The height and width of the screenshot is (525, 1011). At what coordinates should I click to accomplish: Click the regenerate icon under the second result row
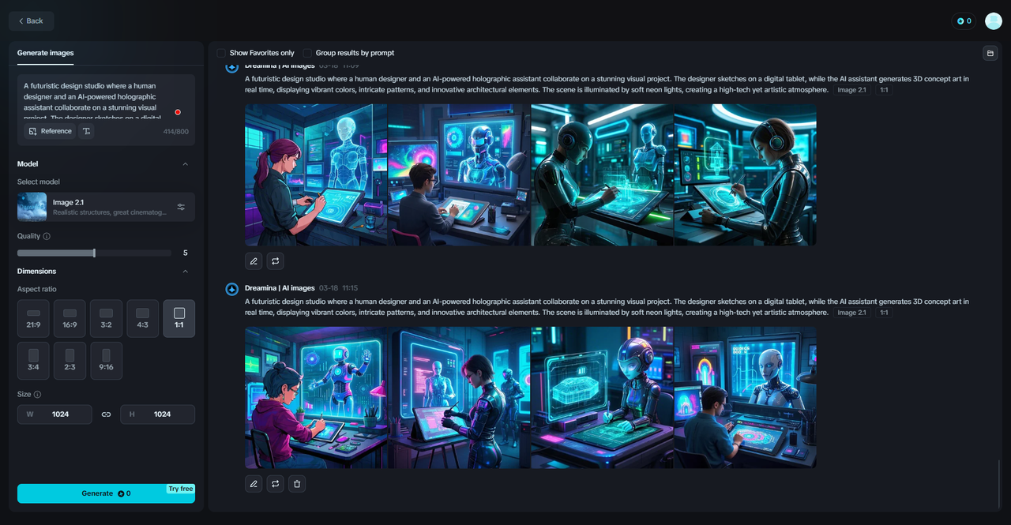pyautogui.click(x=275, y=484)
